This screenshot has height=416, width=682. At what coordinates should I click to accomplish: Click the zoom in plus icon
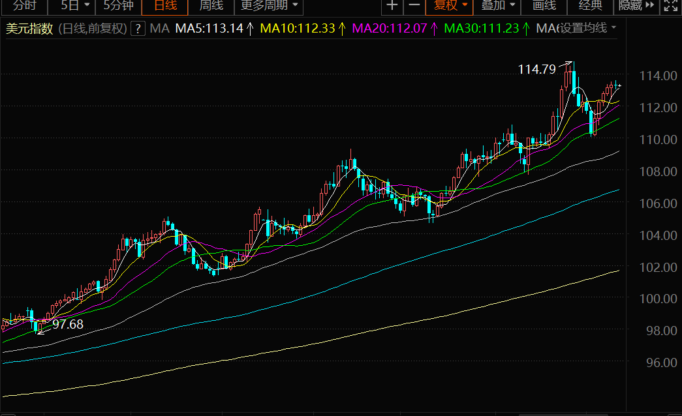click(x=392, y=6)
